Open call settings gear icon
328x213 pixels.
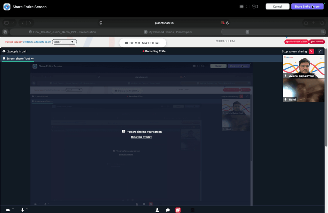[x=4, y=51]
